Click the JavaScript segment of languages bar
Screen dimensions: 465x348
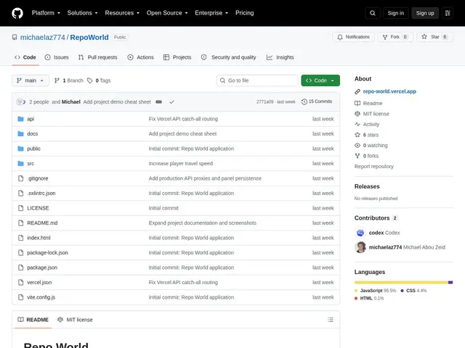pos(401,282)
